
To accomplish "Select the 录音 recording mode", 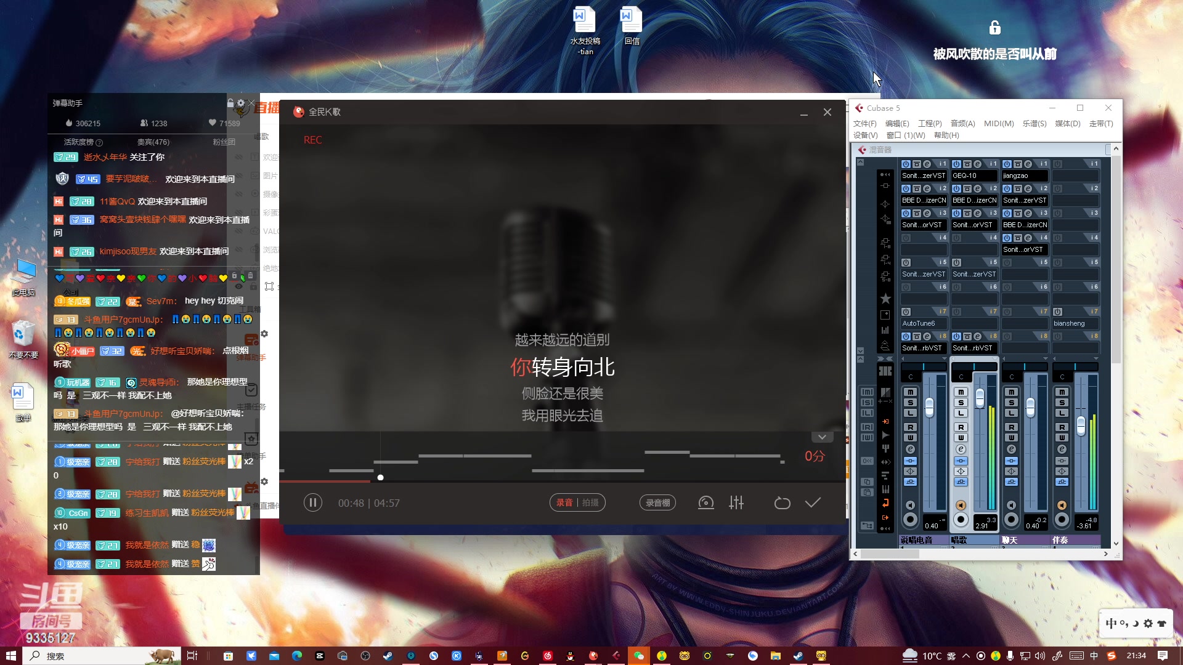I will coord(564,503).
